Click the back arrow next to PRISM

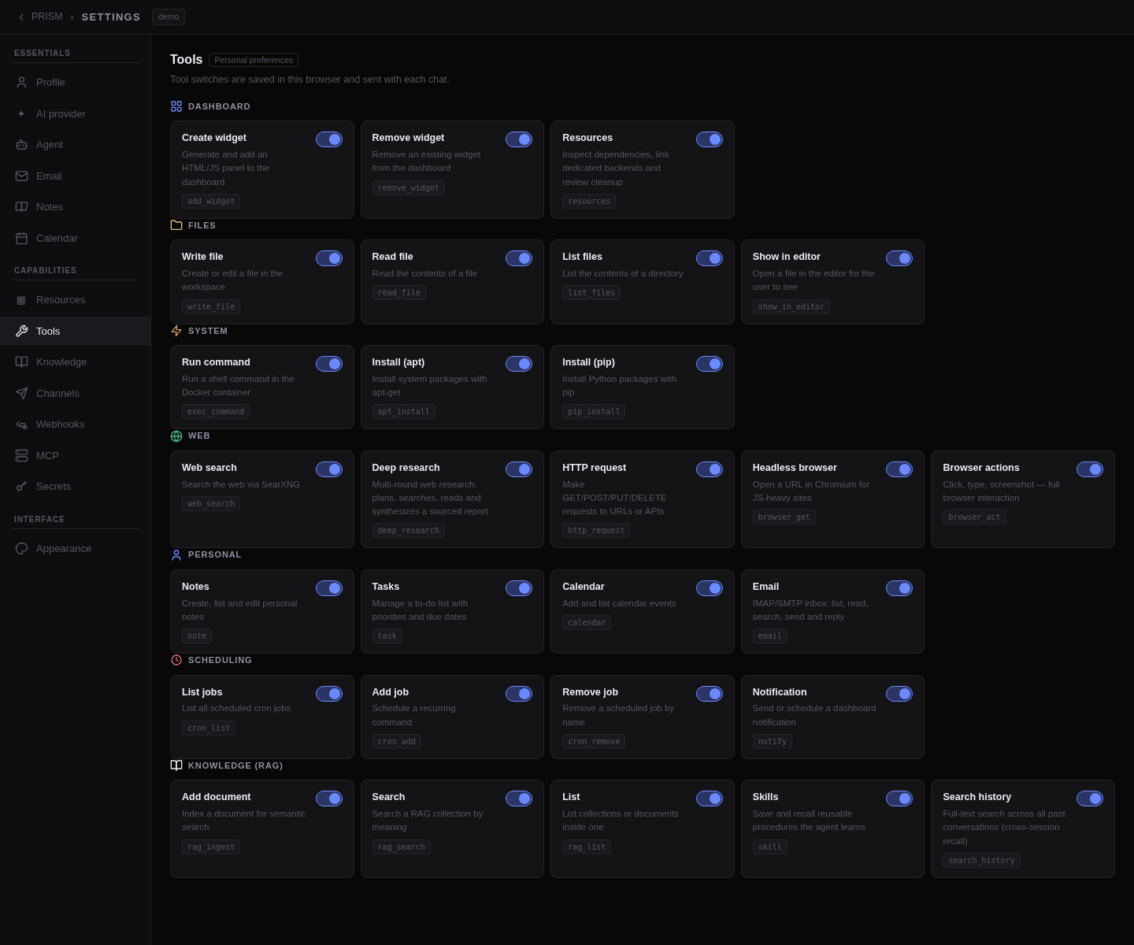coord(21,17)
